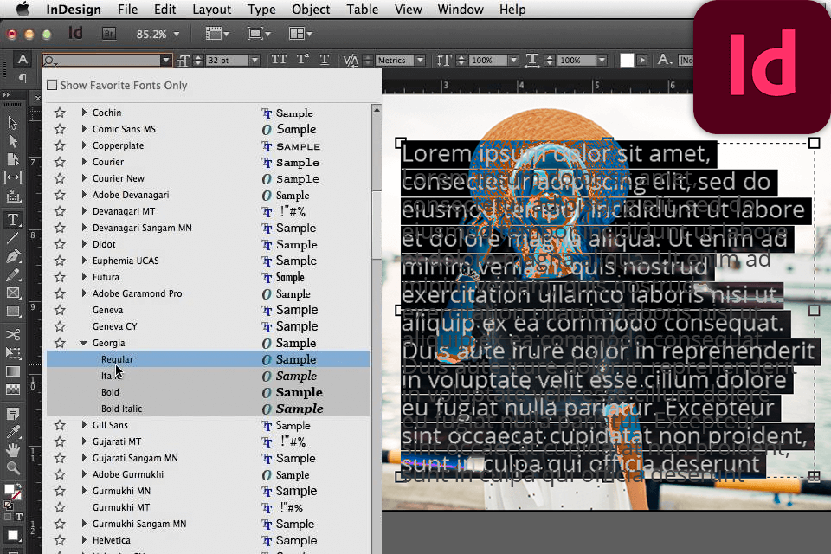
Task: Apply All Caps (TT) formatting
Action: [x=279, y=60]
